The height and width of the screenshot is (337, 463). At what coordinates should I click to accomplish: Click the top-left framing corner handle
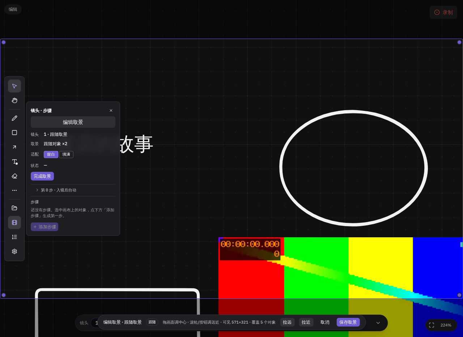(4, 42)
